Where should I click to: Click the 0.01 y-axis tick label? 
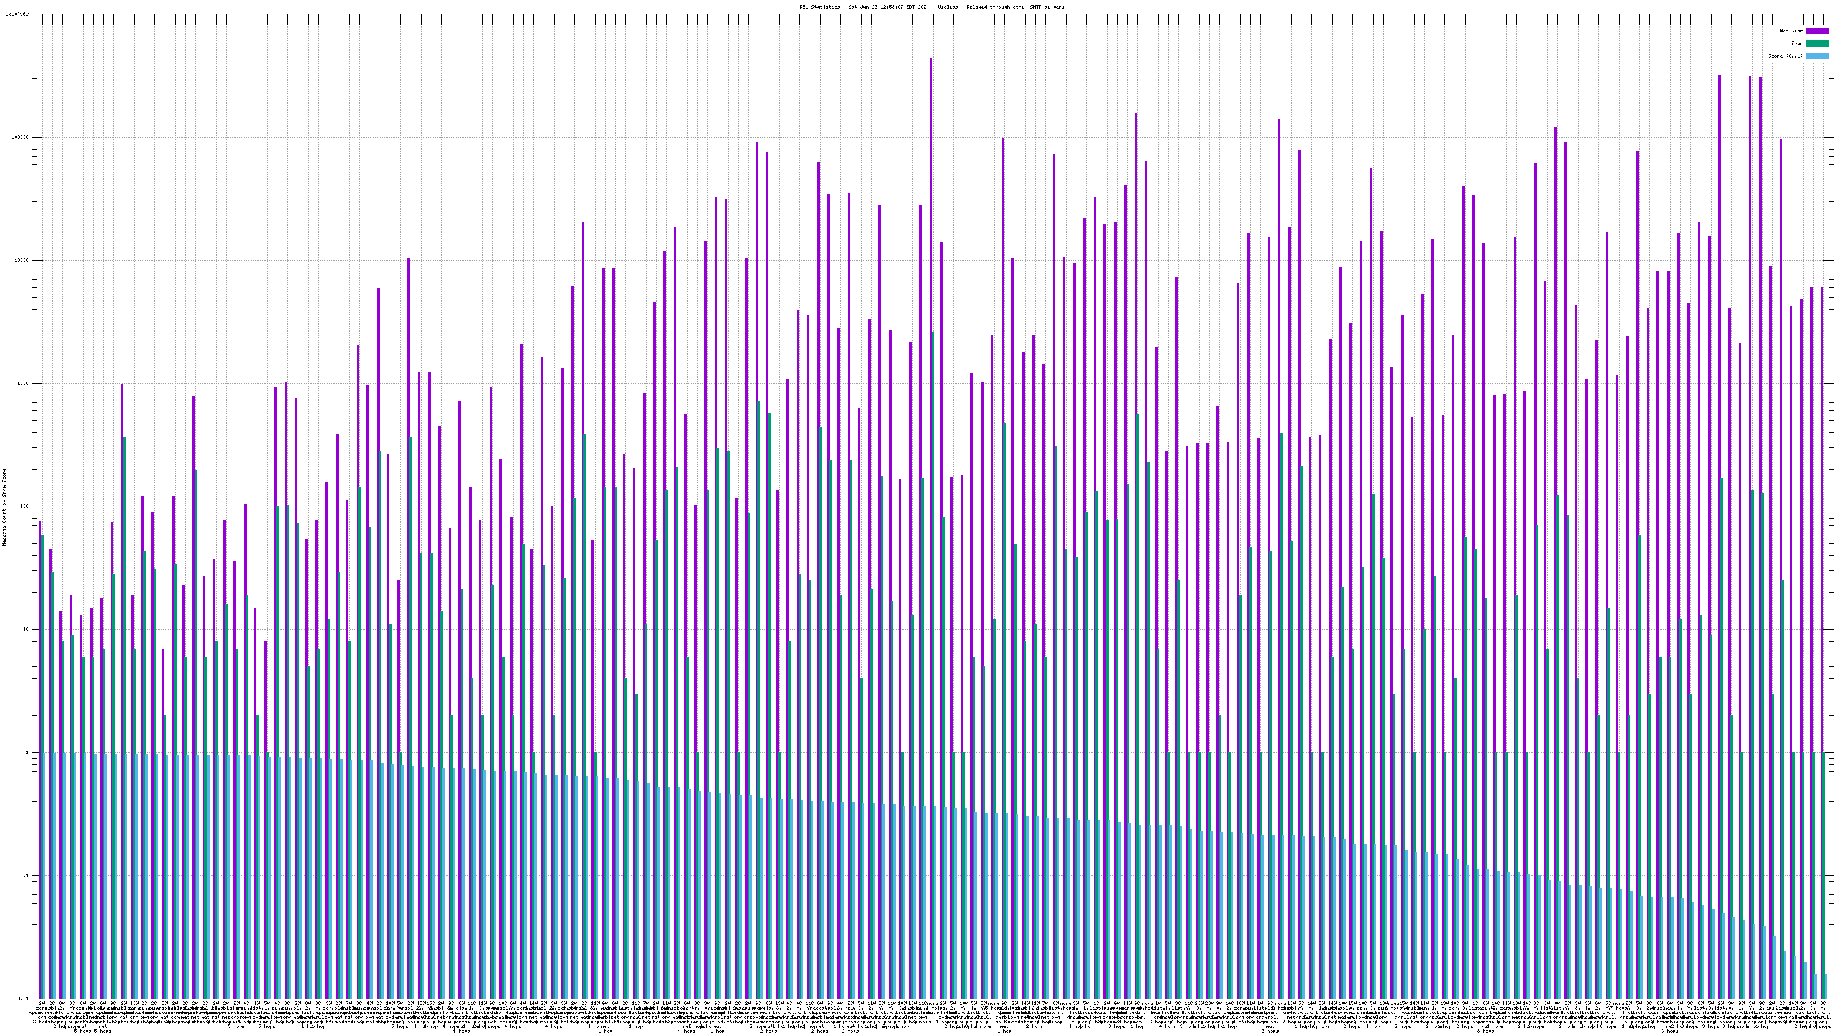24,999
